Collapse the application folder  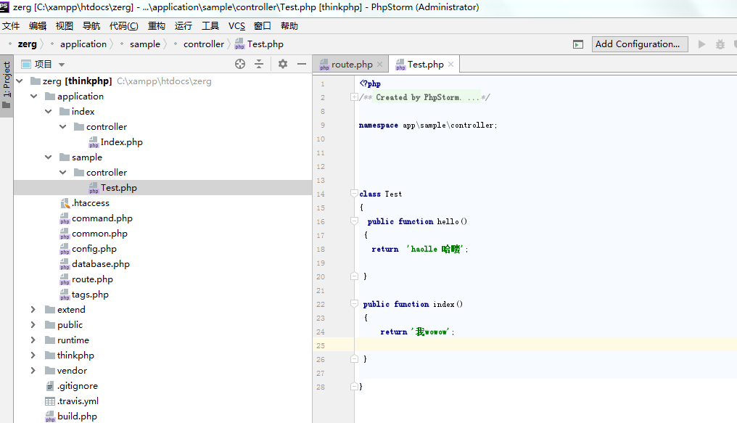pyautogui.click(x=33, y=96)
